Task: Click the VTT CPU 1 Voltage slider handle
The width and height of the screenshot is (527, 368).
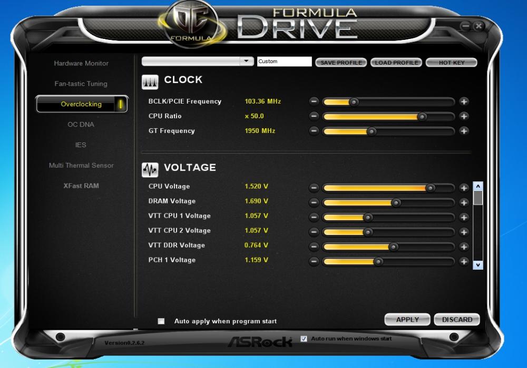Action: pyautogui.click(x=368, y=218)
